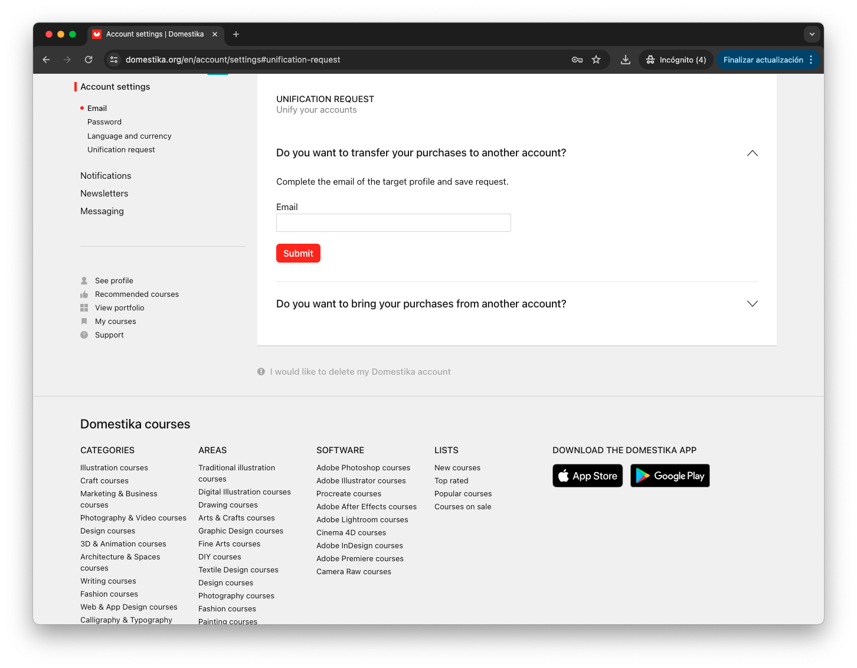
Task: Click the warning icon beside delete account
Action: pos(261,372)
